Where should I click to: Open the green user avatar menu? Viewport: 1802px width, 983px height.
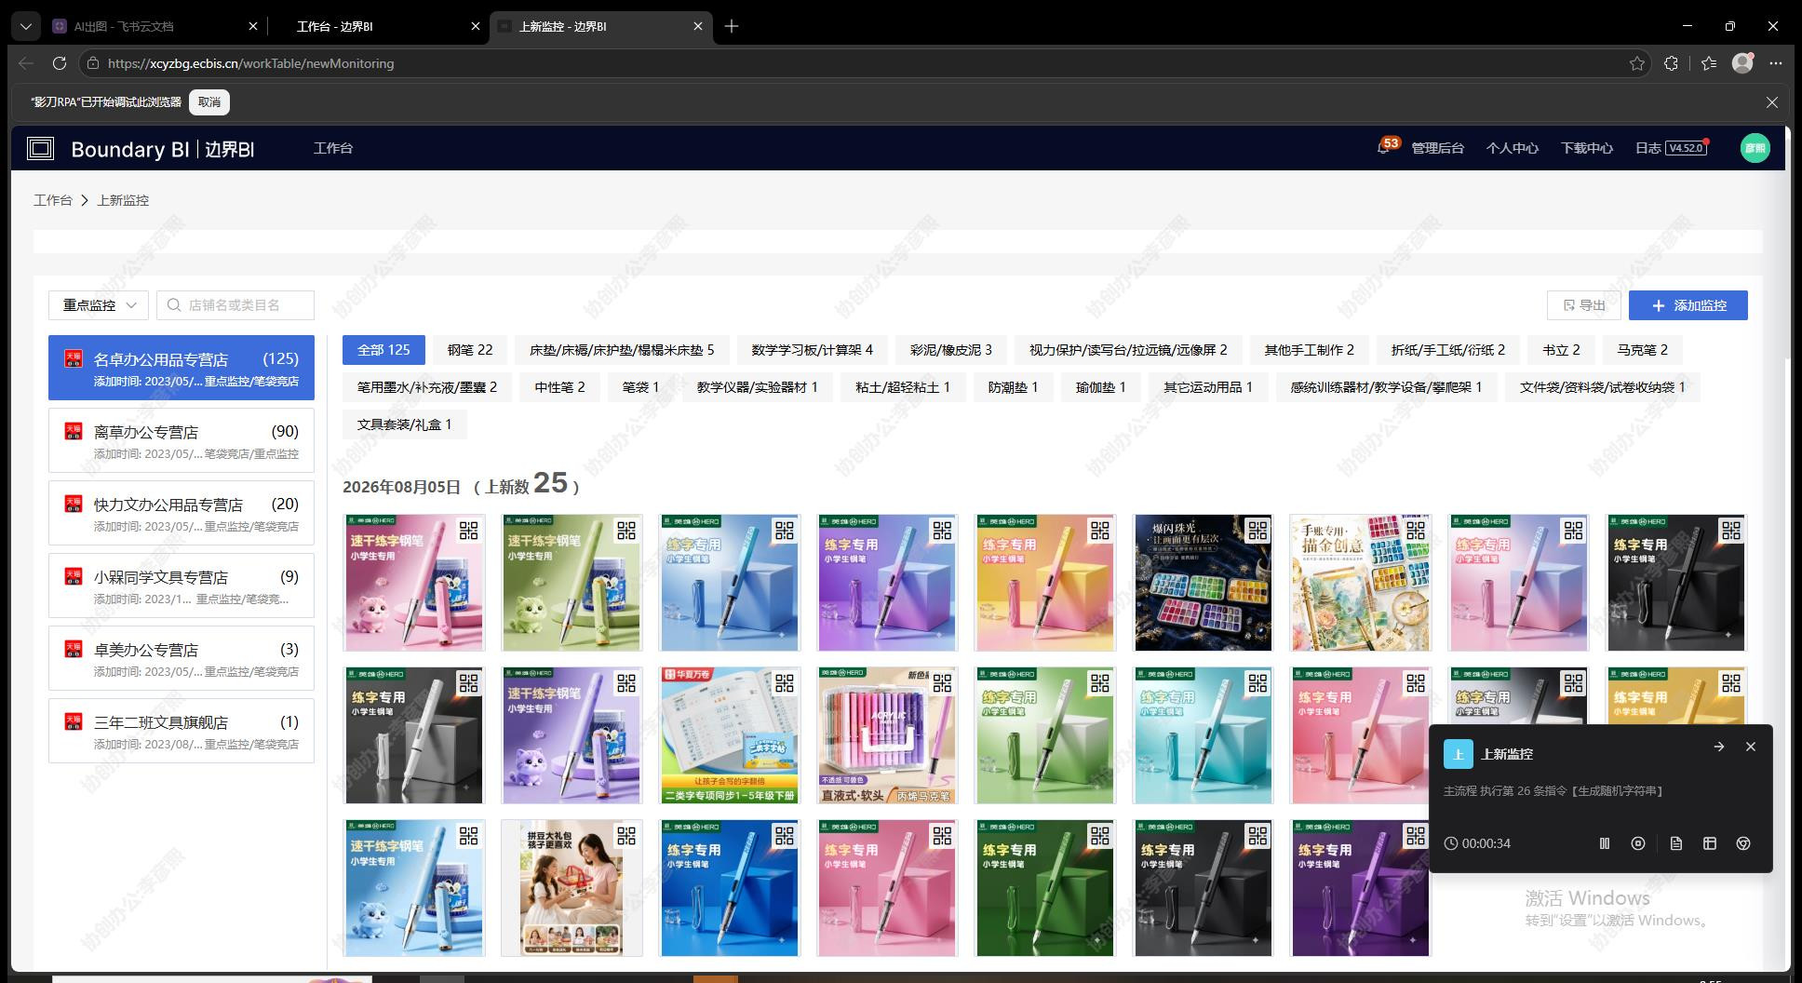coord(1755,148)
